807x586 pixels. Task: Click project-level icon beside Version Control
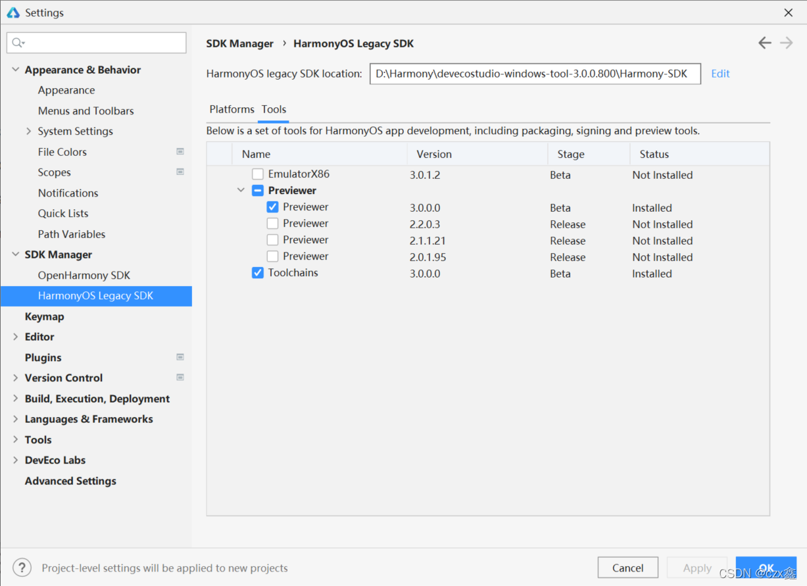(x=180, y=378)
